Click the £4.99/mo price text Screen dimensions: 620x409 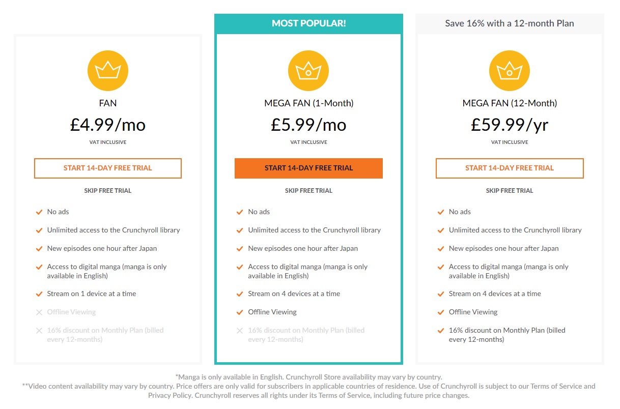click(x=108, y=125)
